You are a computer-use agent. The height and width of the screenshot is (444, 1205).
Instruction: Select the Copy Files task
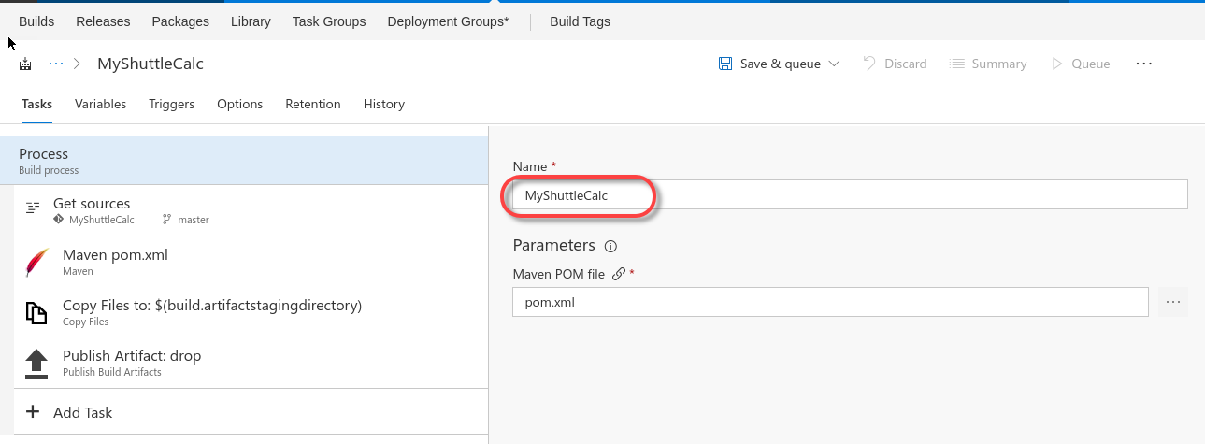[251, 312]
